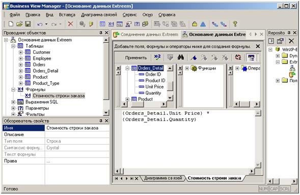Viewport: 300px width, 195px height.
Task: Click the padlock rights icon in toolbar
Action: (195, 24)
